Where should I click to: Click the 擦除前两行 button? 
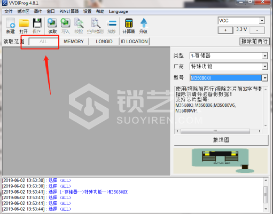tap(254, 42)
